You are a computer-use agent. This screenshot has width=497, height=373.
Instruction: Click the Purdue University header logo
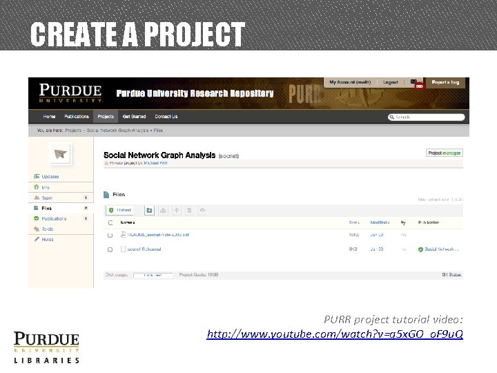tap(70, 93)
